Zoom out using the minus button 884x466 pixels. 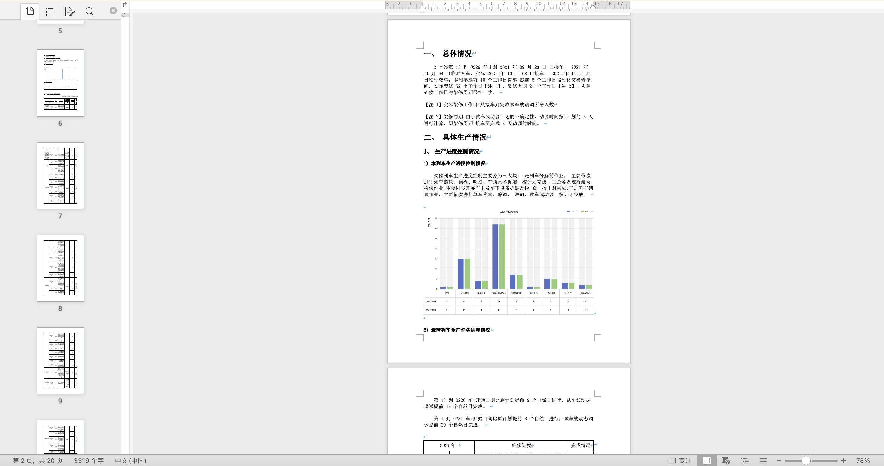[779, 460]
